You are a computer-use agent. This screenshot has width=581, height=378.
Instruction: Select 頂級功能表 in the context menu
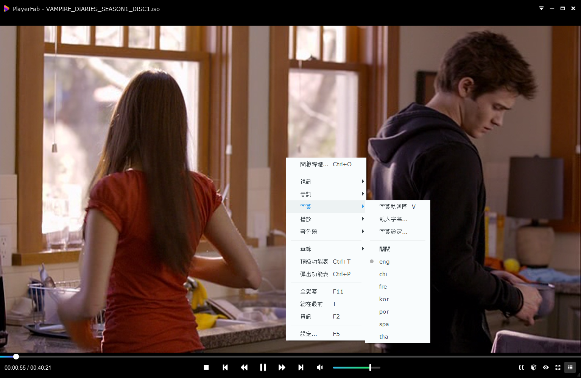coord(326,262)
